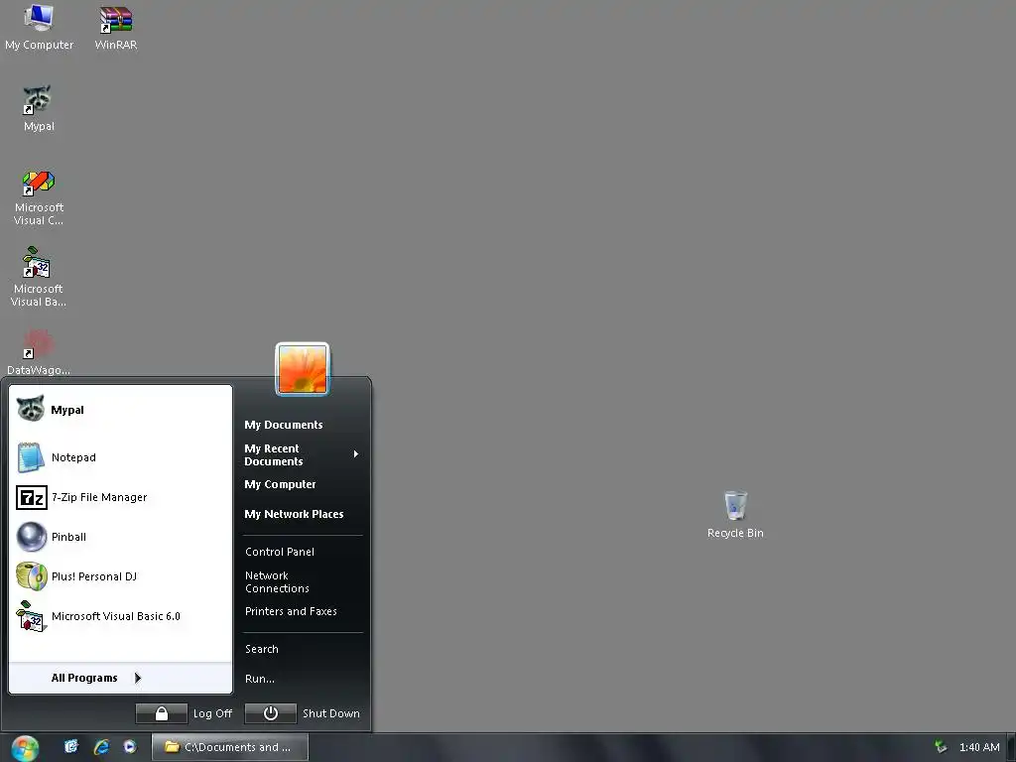Click 7z icon in Start menu
1016x762 pixels.
(31, 498)
